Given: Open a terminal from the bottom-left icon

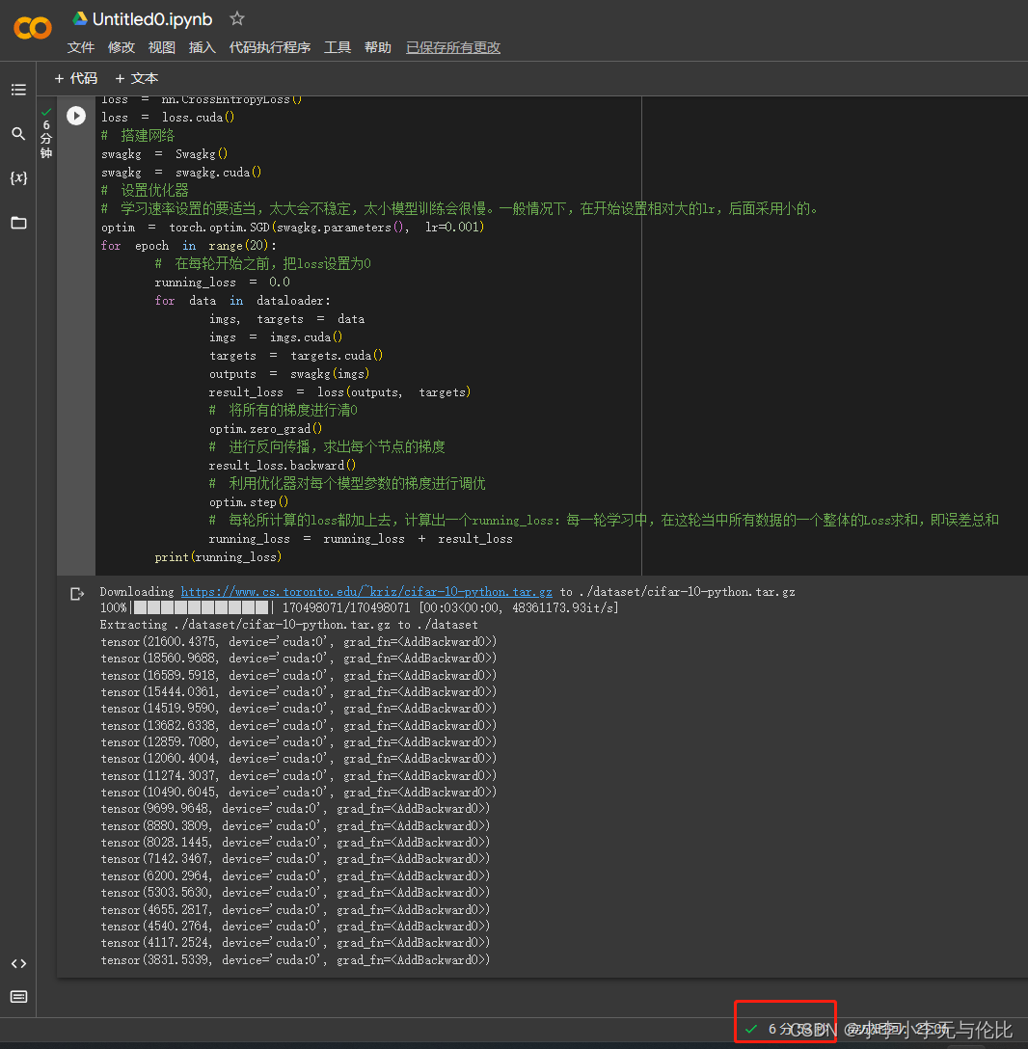Looking at the screenshot, I should [x=17, y=997].
